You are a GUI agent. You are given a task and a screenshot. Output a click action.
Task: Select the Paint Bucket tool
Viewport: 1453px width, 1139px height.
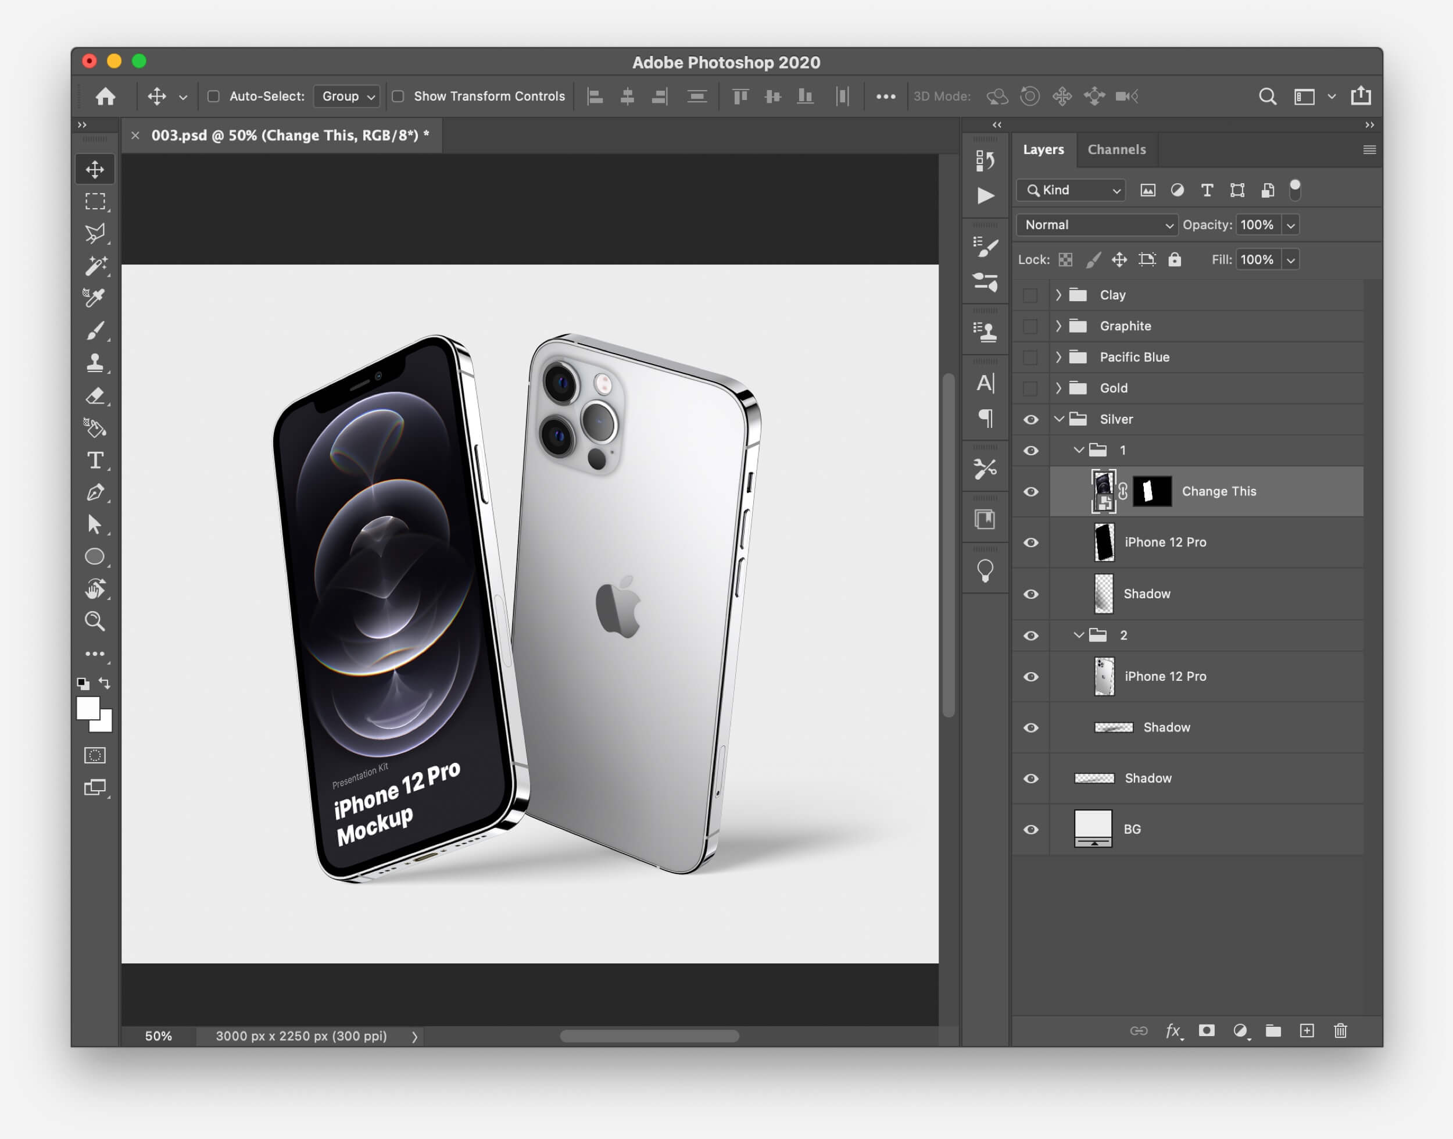(x=95, y=427)
